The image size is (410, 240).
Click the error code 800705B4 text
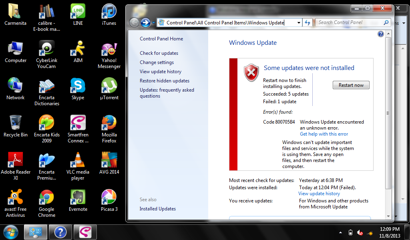pyautogui.click(x=279, y=122)
